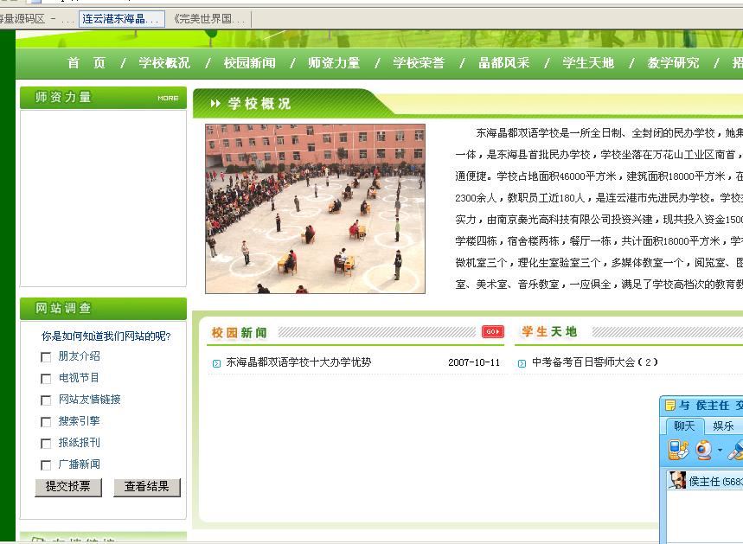Enable the 搜索引擎 checkbox

46,422
